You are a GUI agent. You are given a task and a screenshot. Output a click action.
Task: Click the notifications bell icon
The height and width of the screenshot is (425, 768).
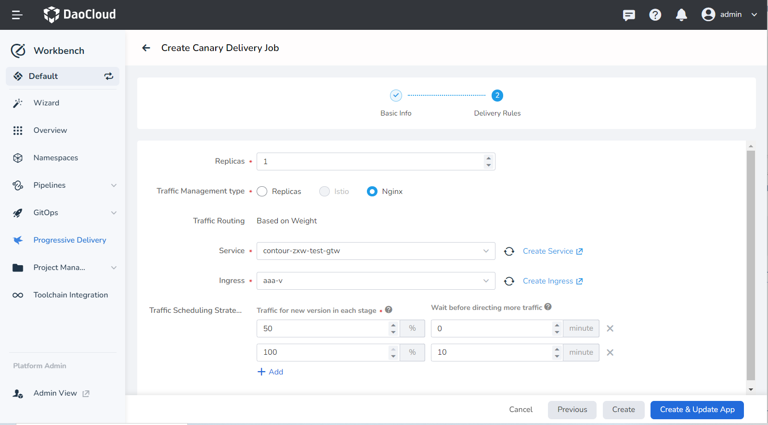tap(681, 15)
